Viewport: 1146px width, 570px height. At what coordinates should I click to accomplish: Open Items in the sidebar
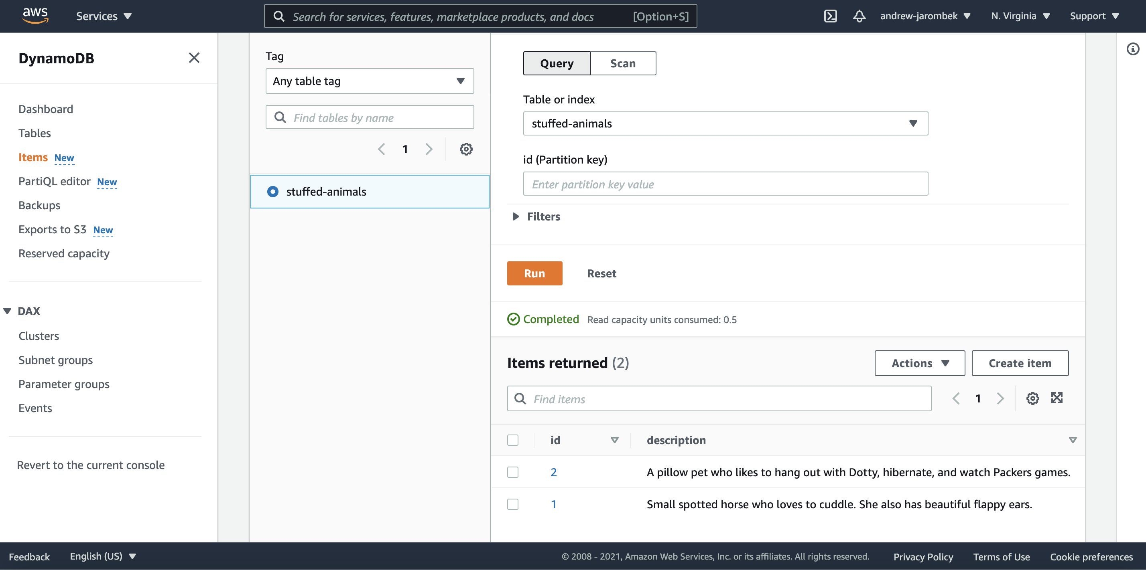coord(33,157)
